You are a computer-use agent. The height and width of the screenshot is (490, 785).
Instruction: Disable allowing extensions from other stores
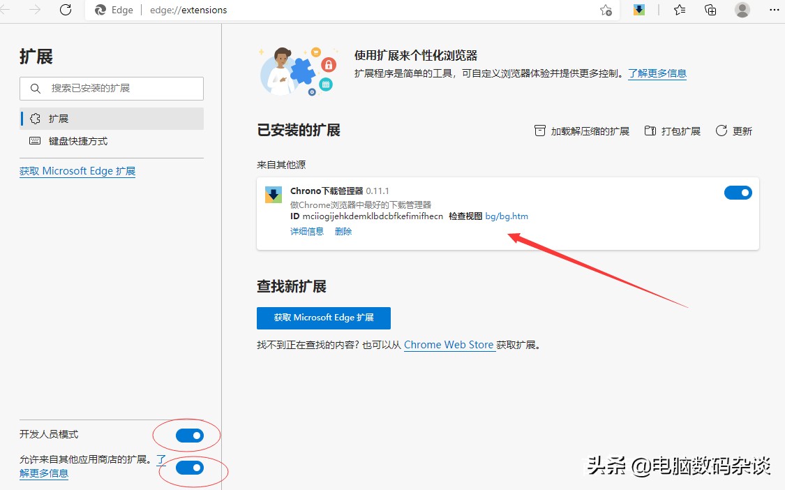tap(190, 468)
